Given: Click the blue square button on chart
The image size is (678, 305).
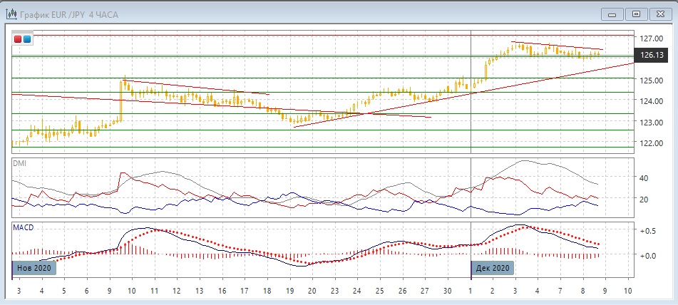Looking at the screenshot, I should (27, 40).
